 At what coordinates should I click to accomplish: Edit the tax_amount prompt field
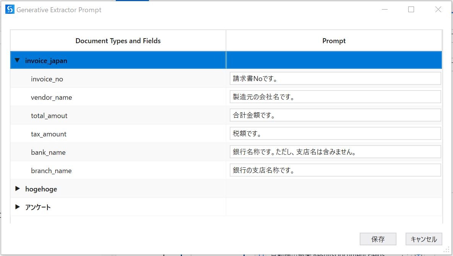pos(335,133)
